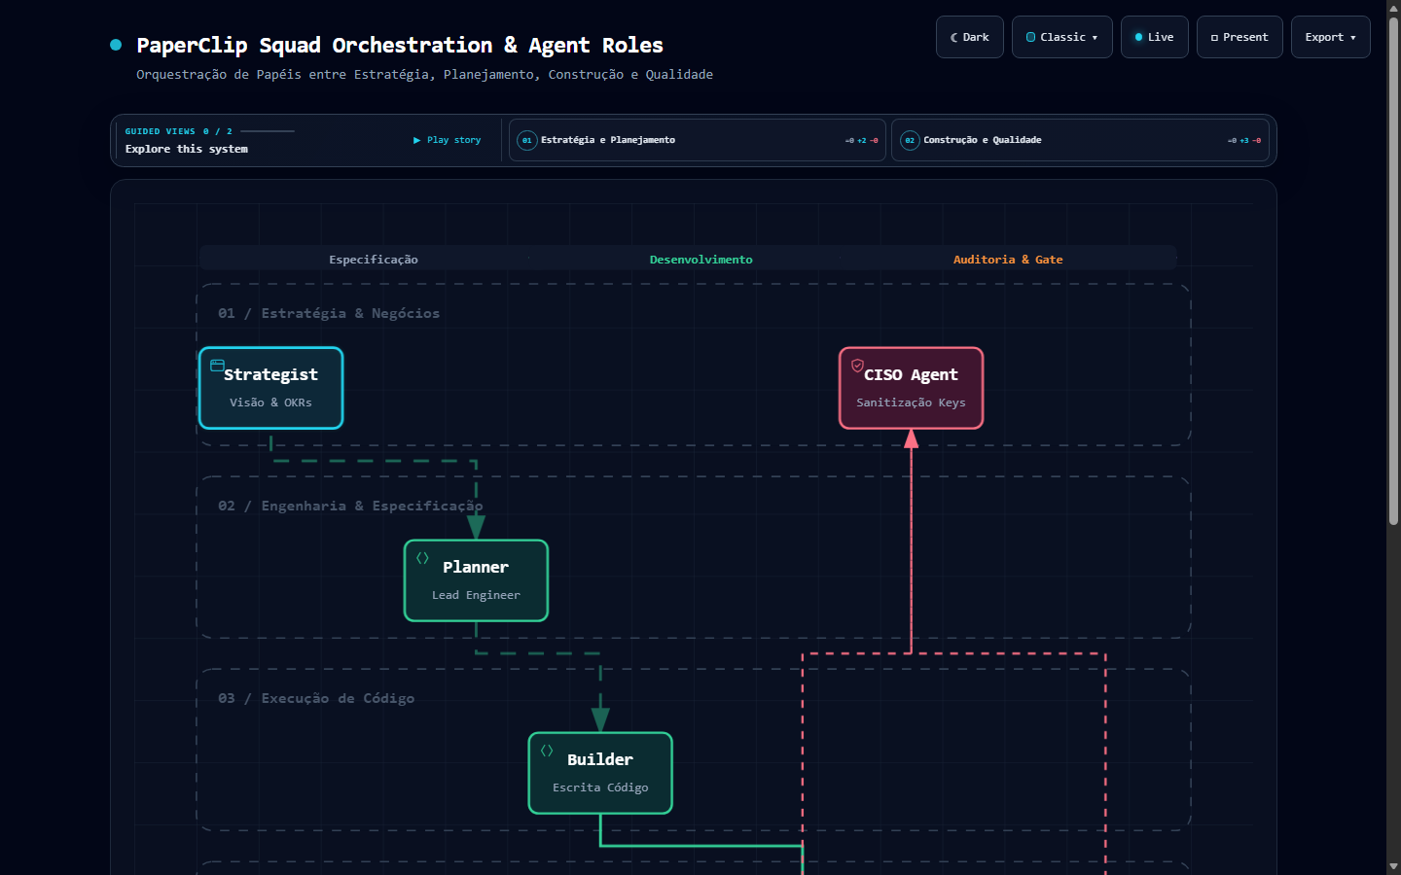This screenshot has width=1401, height=875.
Task: Click the subtitle Orquestração de Papéis text
Action: 424,75
